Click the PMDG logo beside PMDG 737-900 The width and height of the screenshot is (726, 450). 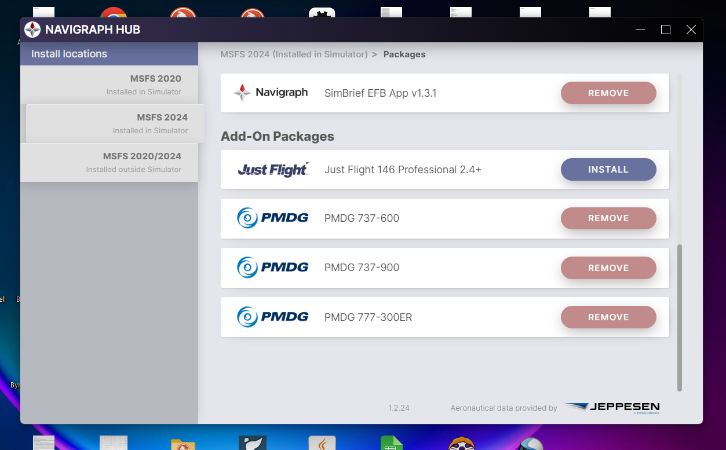click(x=273, y=268)
